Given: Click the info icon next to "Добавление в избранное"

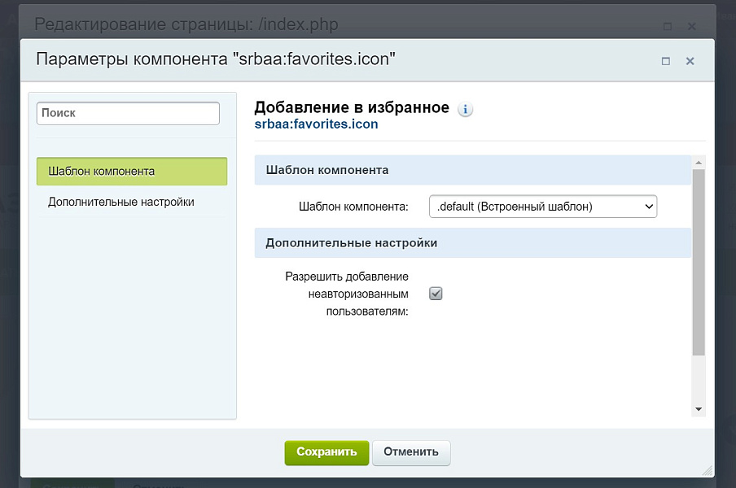Looking at the screenshot, I should click(x=465, y=109).
